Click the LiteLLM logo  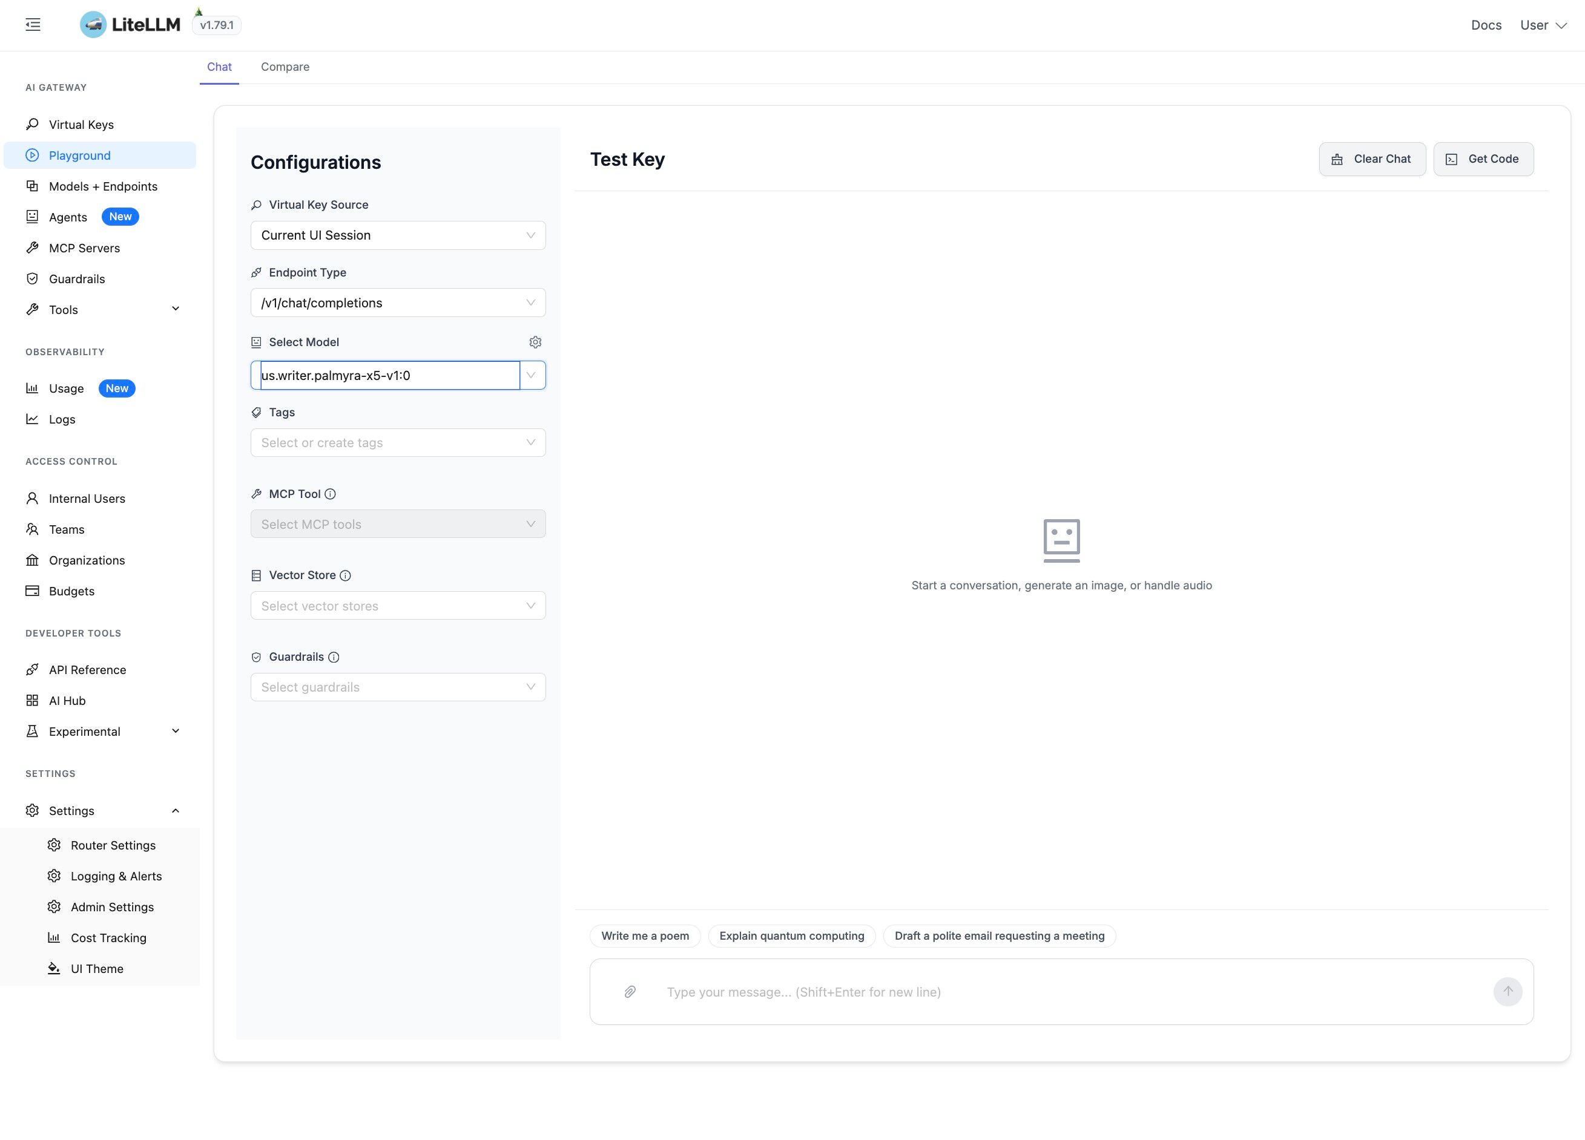(x=130, y=25)
